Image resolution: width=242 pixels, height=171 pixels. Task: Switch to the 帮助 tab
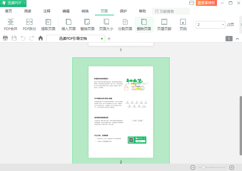click(x=142, y=11)
